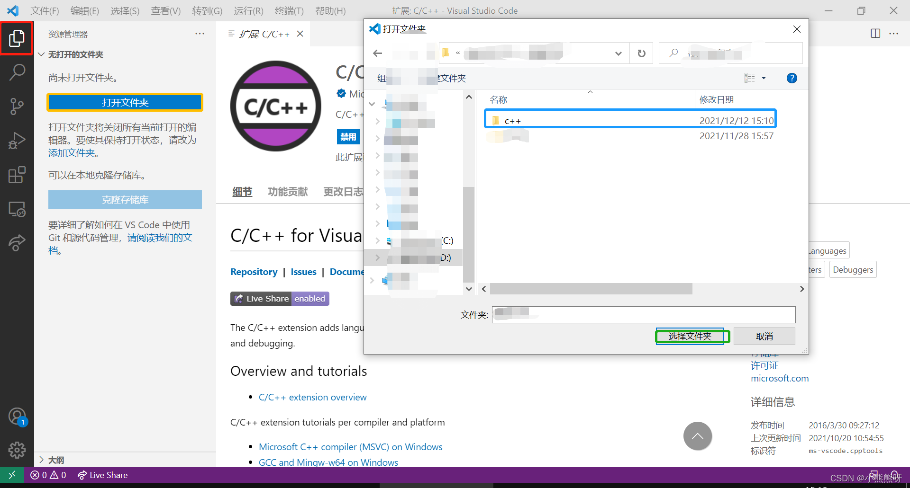The height and width of the screenshot is (488, 910).
Task: Open the 帮助(H) menu
Action: pos(330,10)
